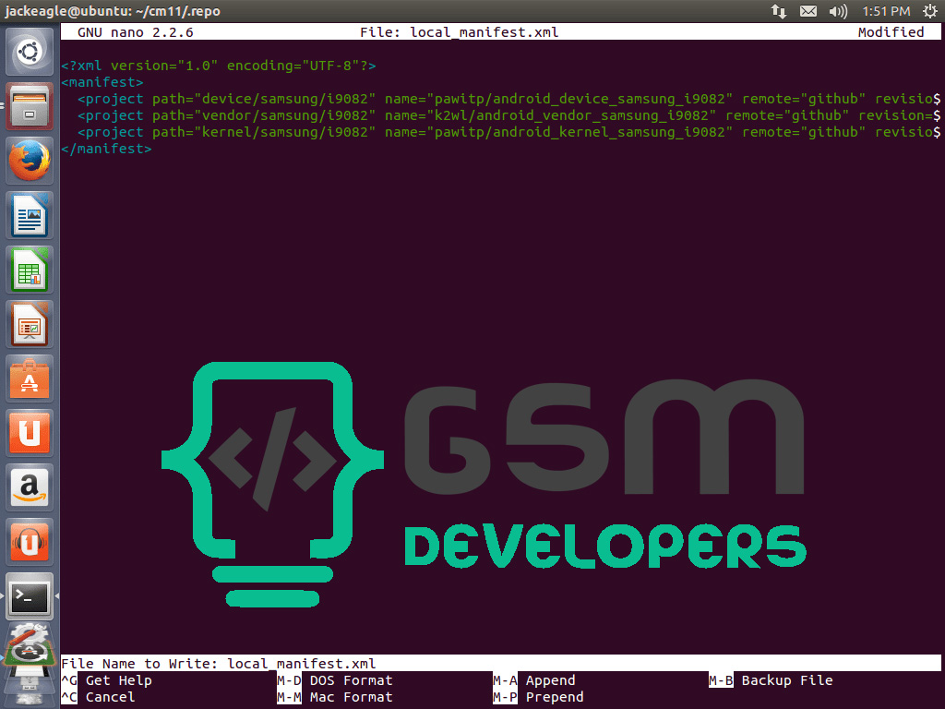Click the <manifest> opening tag line
The width and height of the screenshot is (945, 709).
(102, 82)
